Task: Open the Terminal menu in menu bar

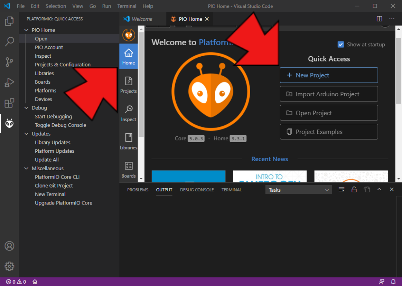Action: tap(127, 6)
